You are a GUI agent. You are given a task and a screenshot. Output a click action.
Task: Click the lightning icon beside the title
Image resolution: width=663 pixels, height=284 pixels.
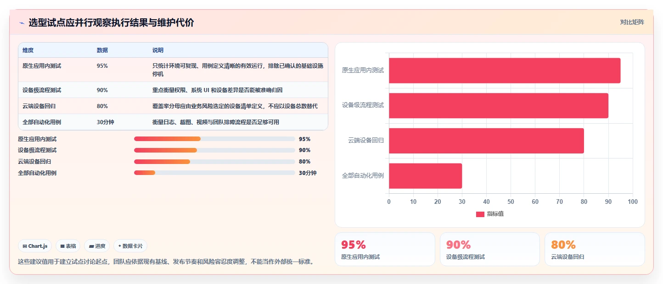click(22, 23)
